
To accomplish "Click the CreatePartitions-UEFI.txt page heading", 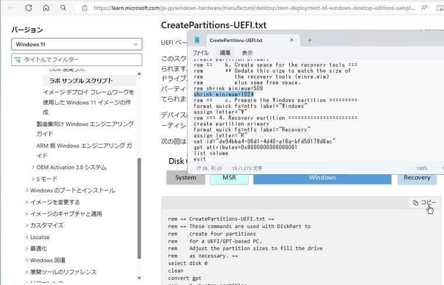I will [x=214, y=25].
